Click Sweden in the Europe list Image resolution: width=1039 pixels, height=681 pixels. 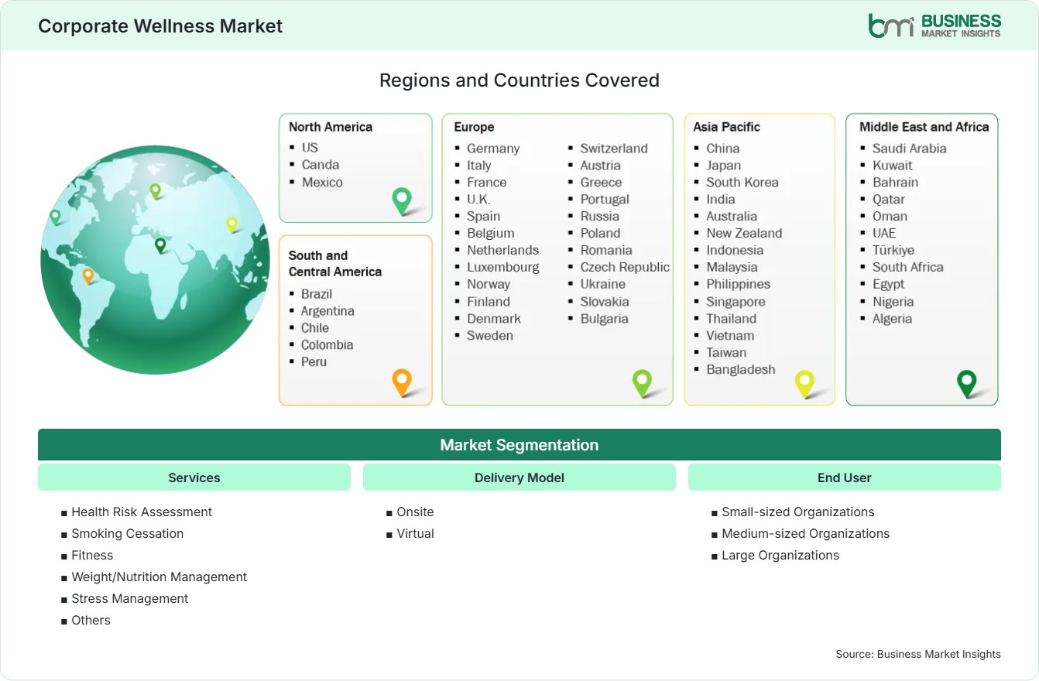tap(490, 335)
